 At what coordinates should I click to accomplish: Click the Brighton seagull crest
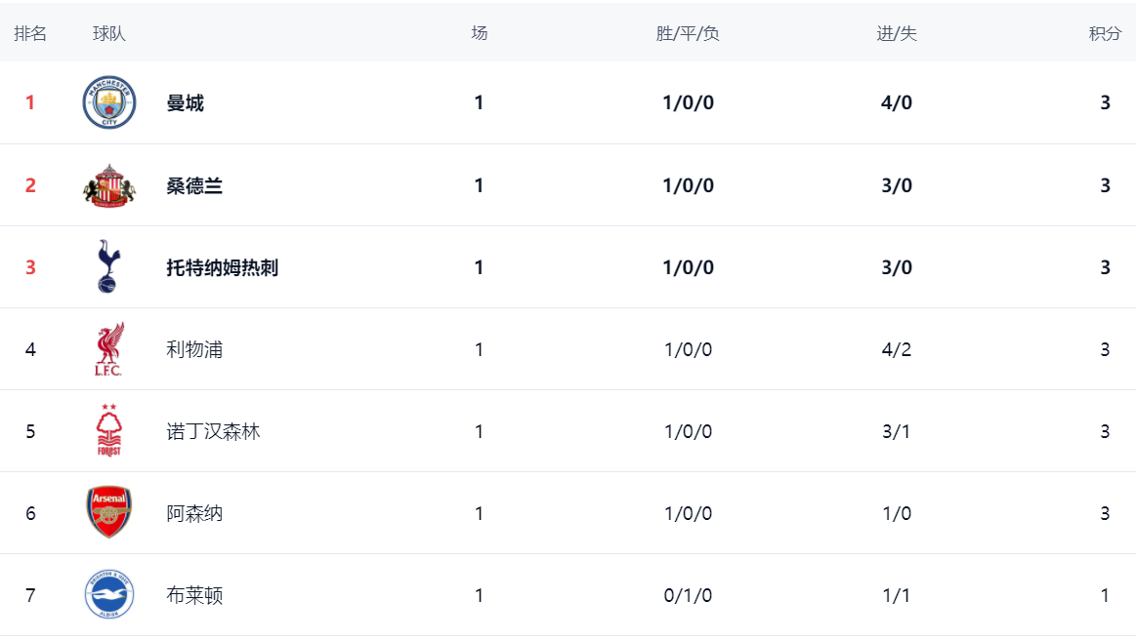click(109, 594)
